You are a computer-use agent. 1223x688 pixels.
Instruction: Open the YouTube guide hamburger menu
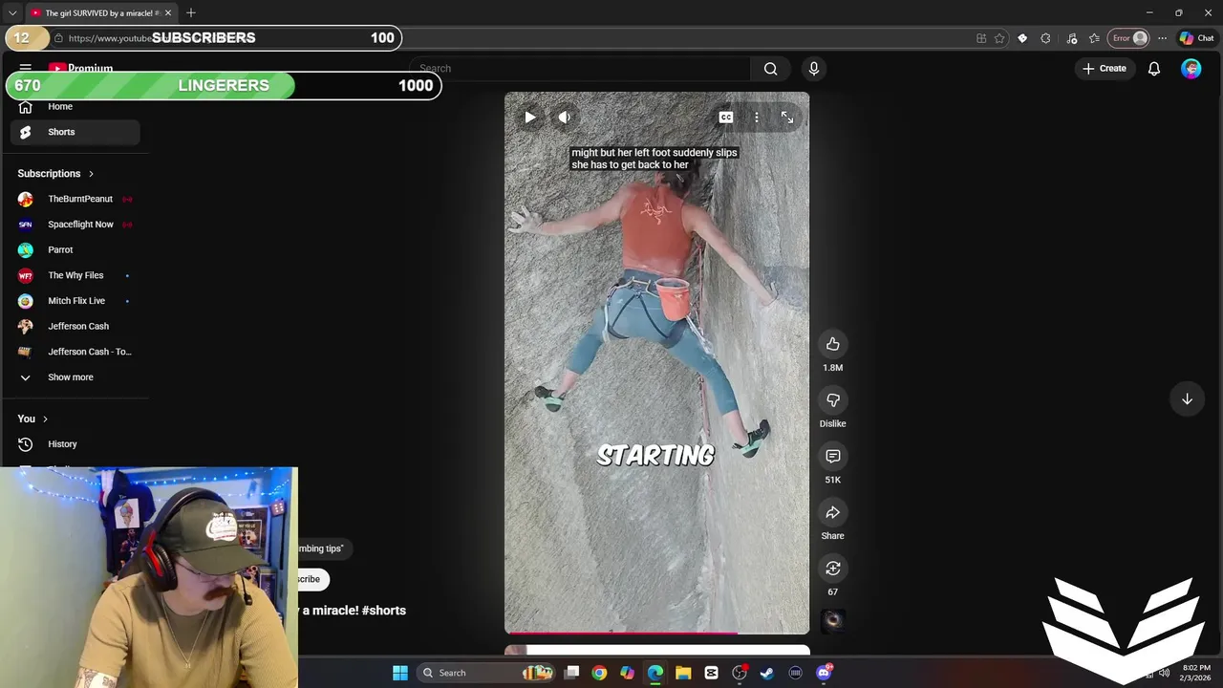click(x=26, y=69)
